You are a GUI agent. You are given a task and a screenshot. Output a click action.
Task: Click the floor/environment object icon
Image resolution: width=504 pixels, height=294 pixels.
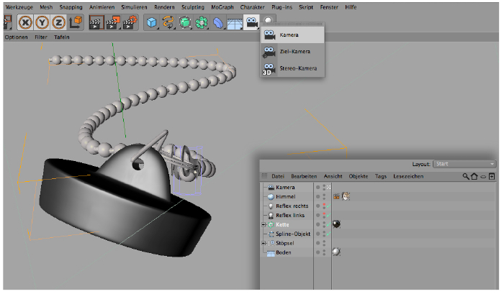[234, 23]
